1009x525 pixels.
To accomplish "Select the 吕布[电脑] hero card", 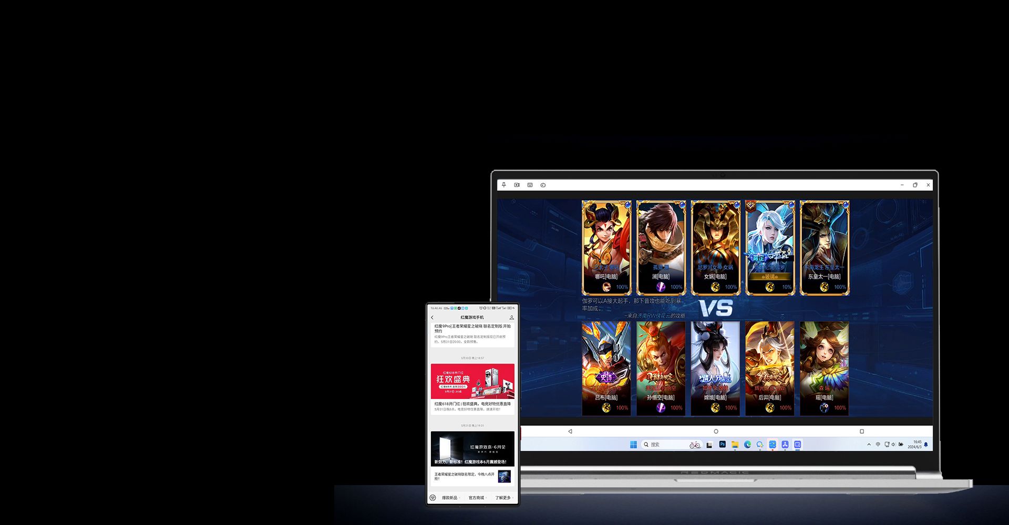I will click(606, 369).
